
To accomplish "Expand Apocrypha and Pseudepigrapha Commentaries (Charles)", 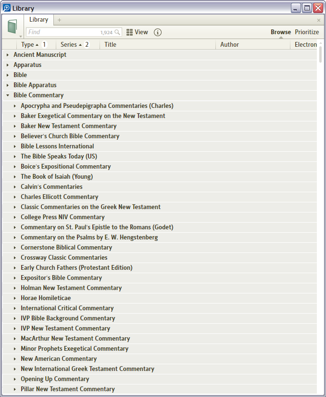I will [15, 106].
